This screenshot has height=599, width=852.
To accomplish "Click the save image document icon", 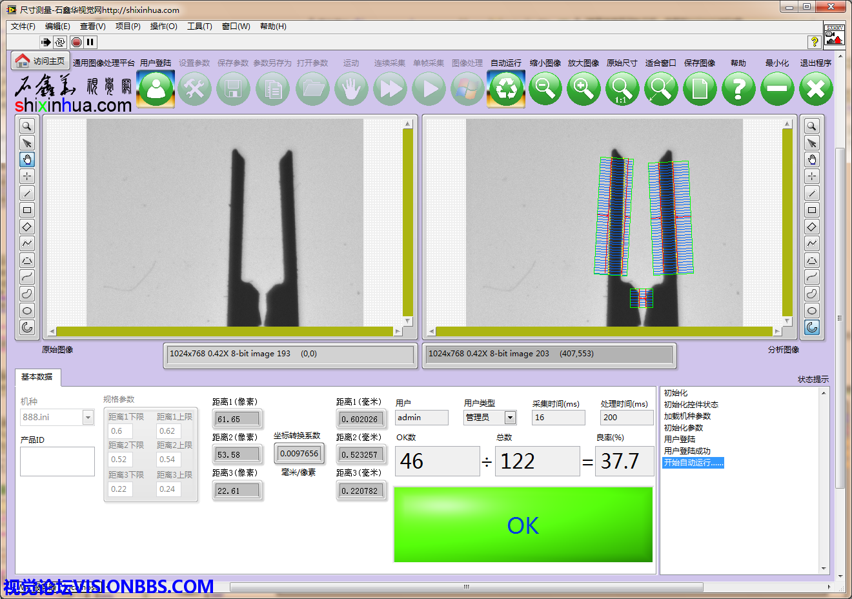I will (x=700, y=88).
